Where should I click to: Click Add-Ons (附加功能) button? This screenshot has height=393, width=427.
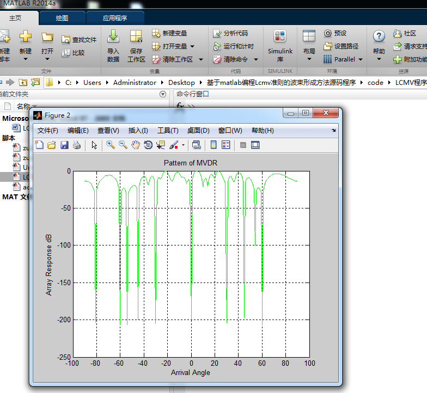[410, 59]
